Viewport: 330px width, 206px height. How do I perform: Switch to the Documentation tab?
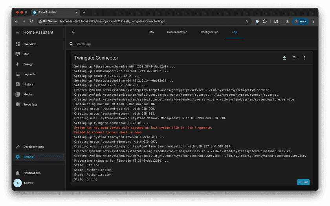(x=177, y=32)
